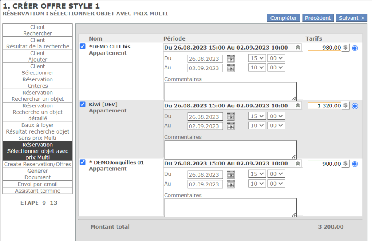Click dollar price icon next to 980.00
Screen dimensions: 372x241
pos(346,48)
